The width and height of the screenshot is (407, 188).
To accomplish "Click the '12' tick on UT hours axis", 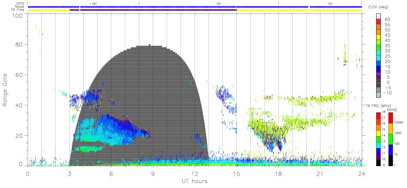I will tap(195, 174).
